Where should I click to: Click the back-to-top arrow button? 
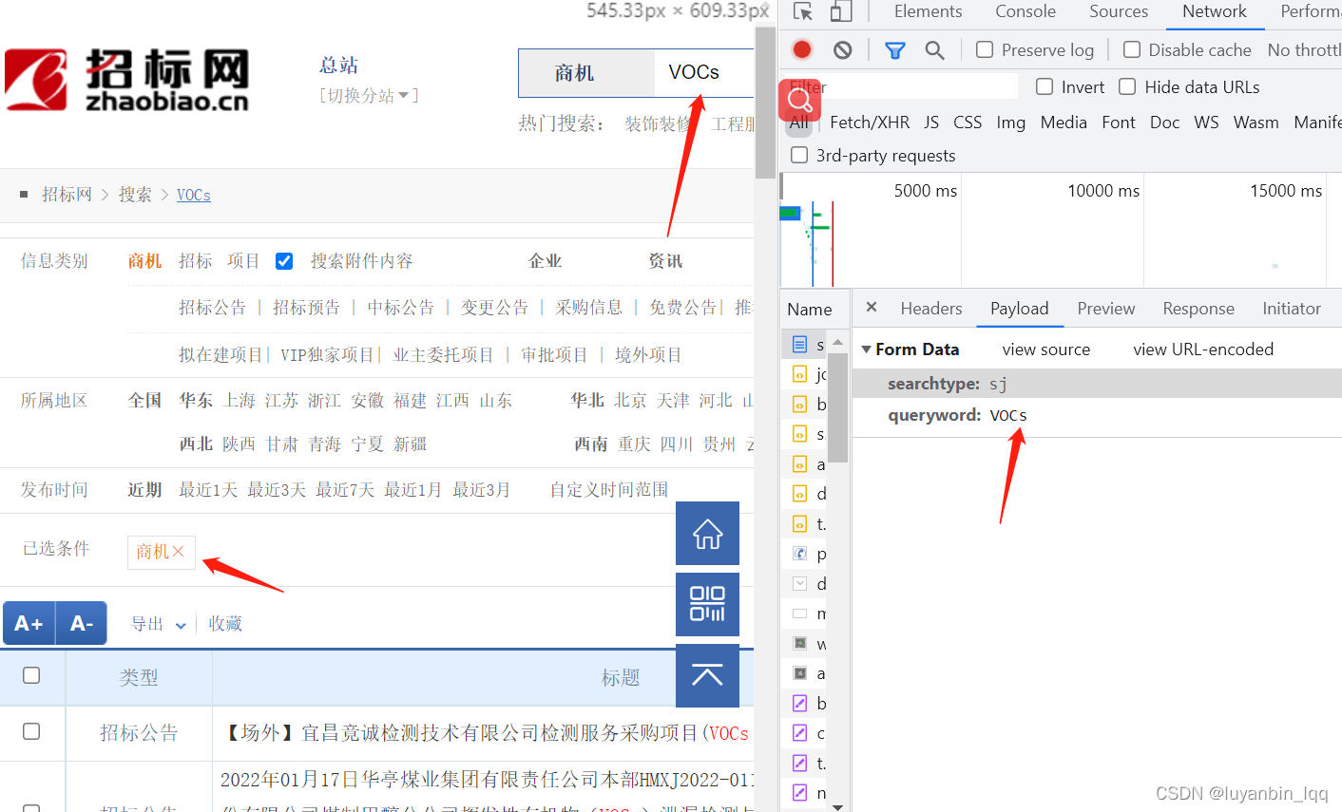pyautogui.click(x=707, y=675)
